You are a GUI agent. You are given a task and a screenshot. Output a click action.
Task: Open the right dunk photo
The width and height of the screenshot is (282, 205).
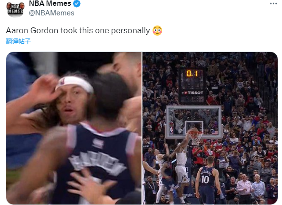(x=210, y=128)
